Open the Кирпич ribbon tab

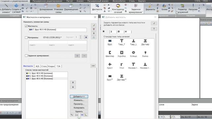coord(142,1)
